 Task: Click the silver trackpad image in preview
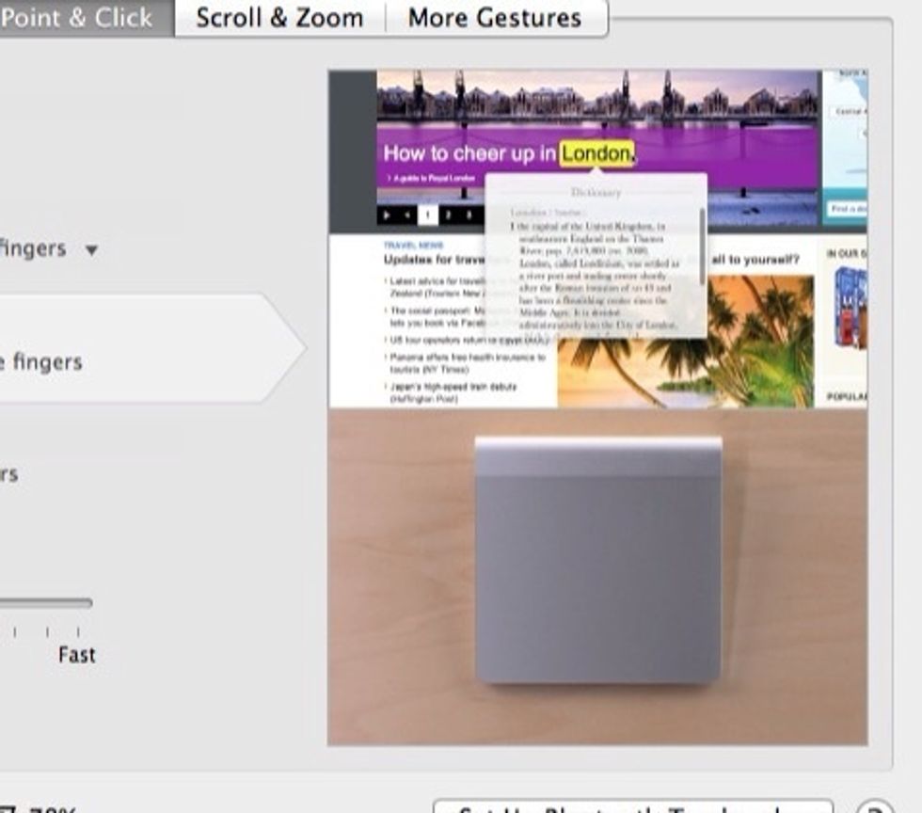pyautogui.click(x=598, y=561)
